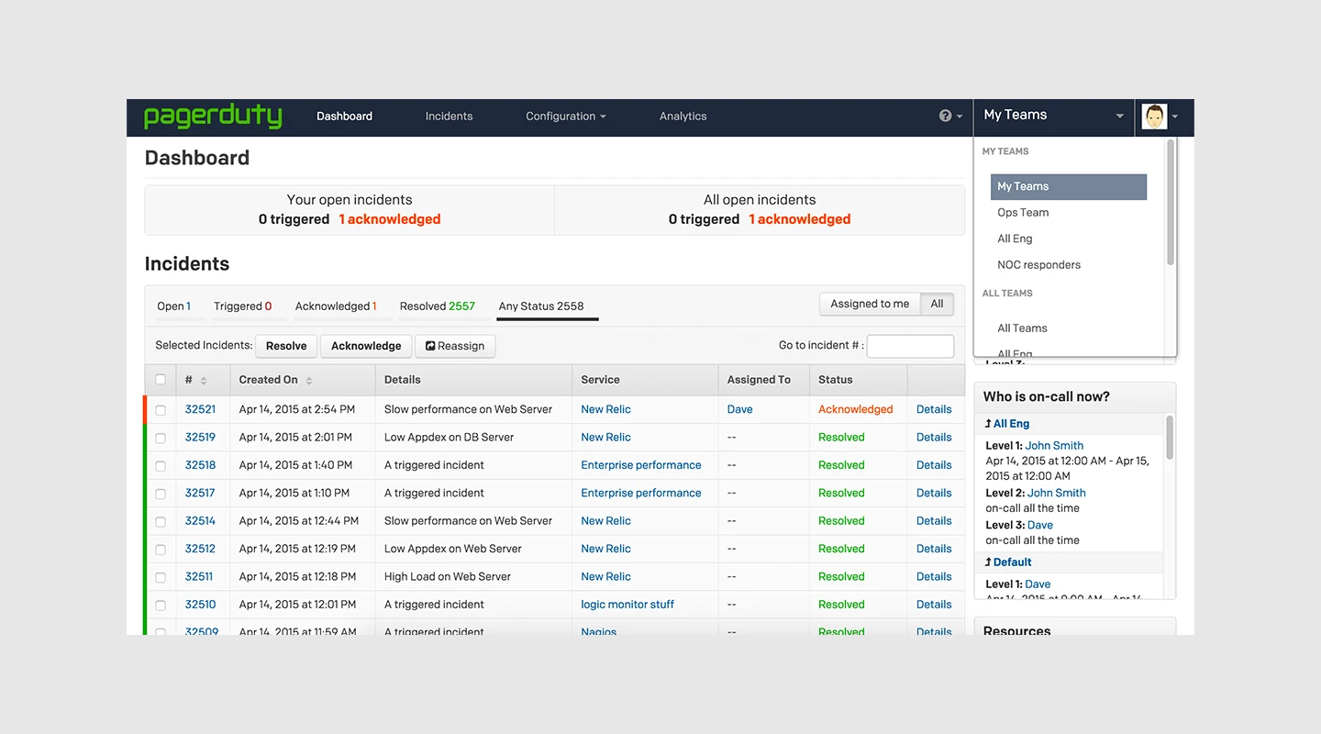The image size is (1321, 734).
Task: Click the Who is on-call scrollbar
Action: click(x=1170, y=438)
